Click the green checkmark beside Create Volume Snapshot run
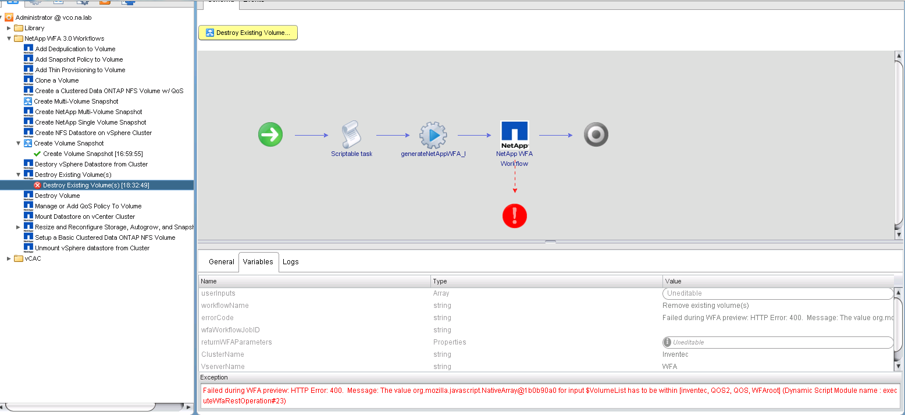This screenshot has height=415, width=905. coord(37,154)
